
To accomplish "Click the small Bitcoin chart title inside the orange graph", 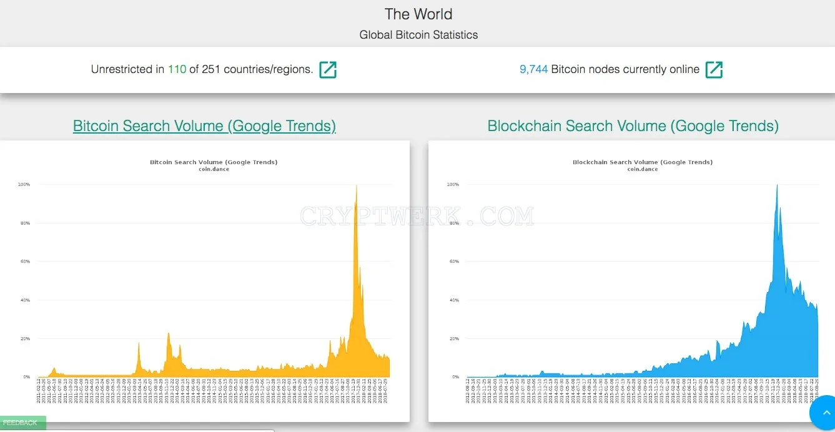I will pyautogui.click(x=214, y=162).
